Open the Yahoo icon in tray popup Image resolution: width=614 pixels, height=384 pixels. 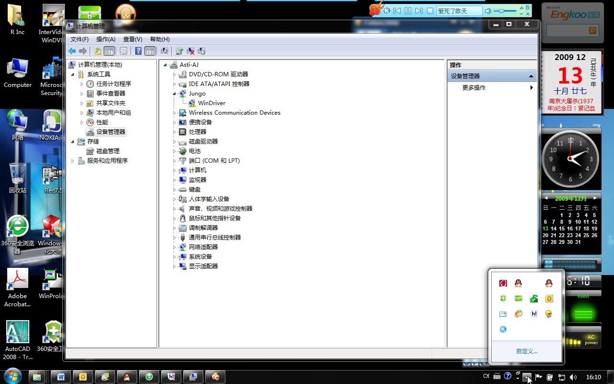click(534, 314)
